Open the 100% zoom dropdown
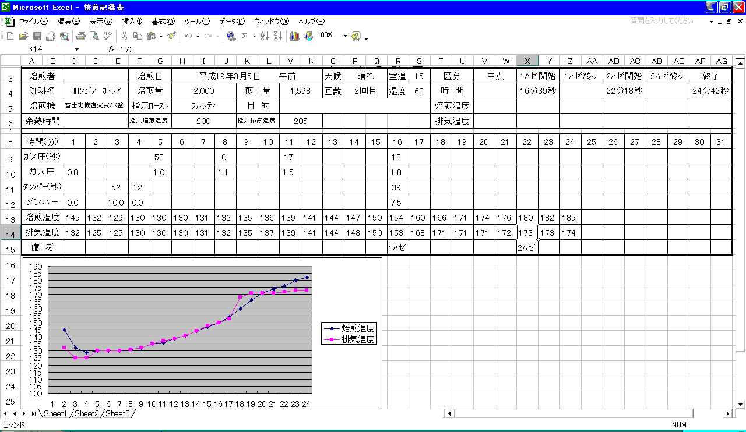746x432 pixels. click(x=345, y=36)
